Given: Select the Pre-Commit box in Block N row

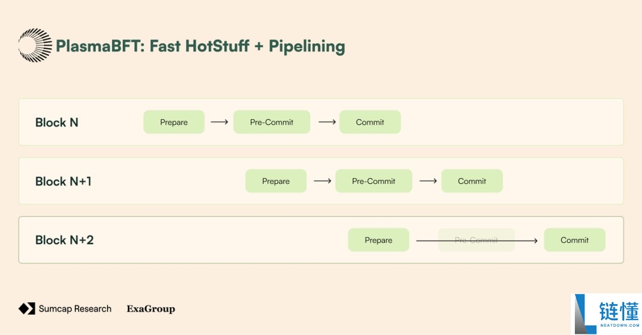Looking at the screenshot, I should tap(272, 122).
